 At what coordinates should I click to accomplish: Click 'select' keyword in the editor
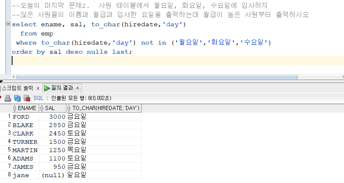(x=24, y=24)
